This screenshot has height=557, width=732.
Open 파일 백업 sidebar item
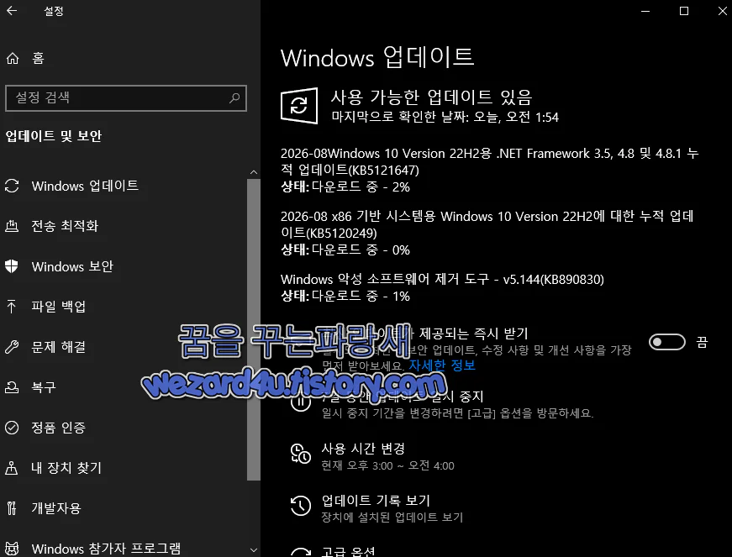(x=124, y=307)
